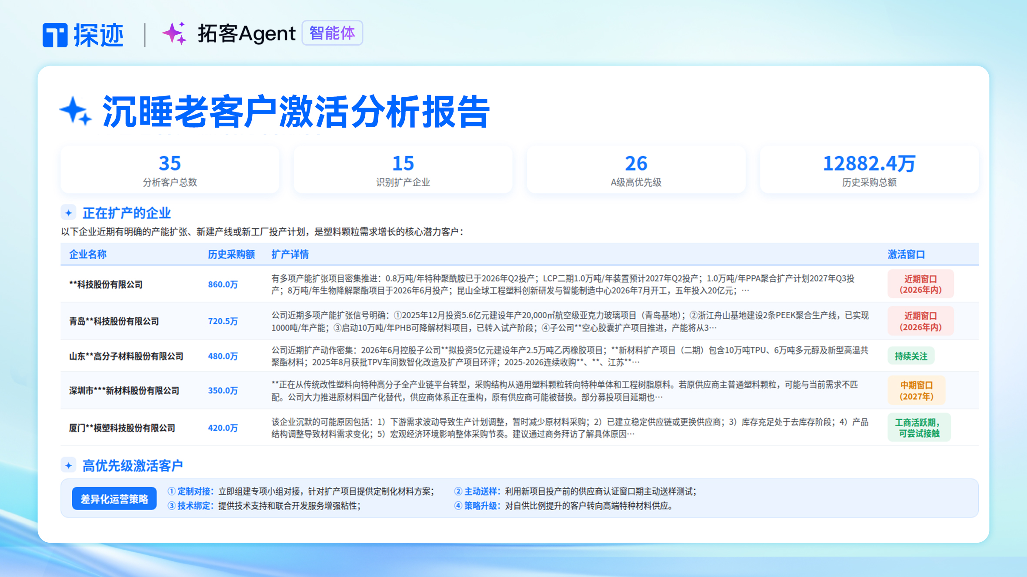Select the 26 A级高优先级 card
This screenshot has width=1027, height=577.
[x=636, y=170]
